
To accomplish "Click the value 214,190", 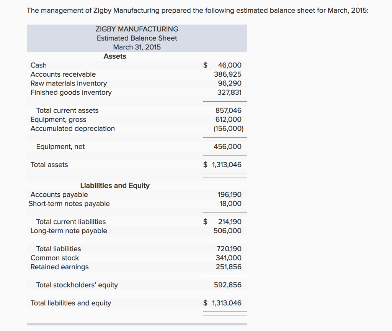I will (x=230, y=222).
